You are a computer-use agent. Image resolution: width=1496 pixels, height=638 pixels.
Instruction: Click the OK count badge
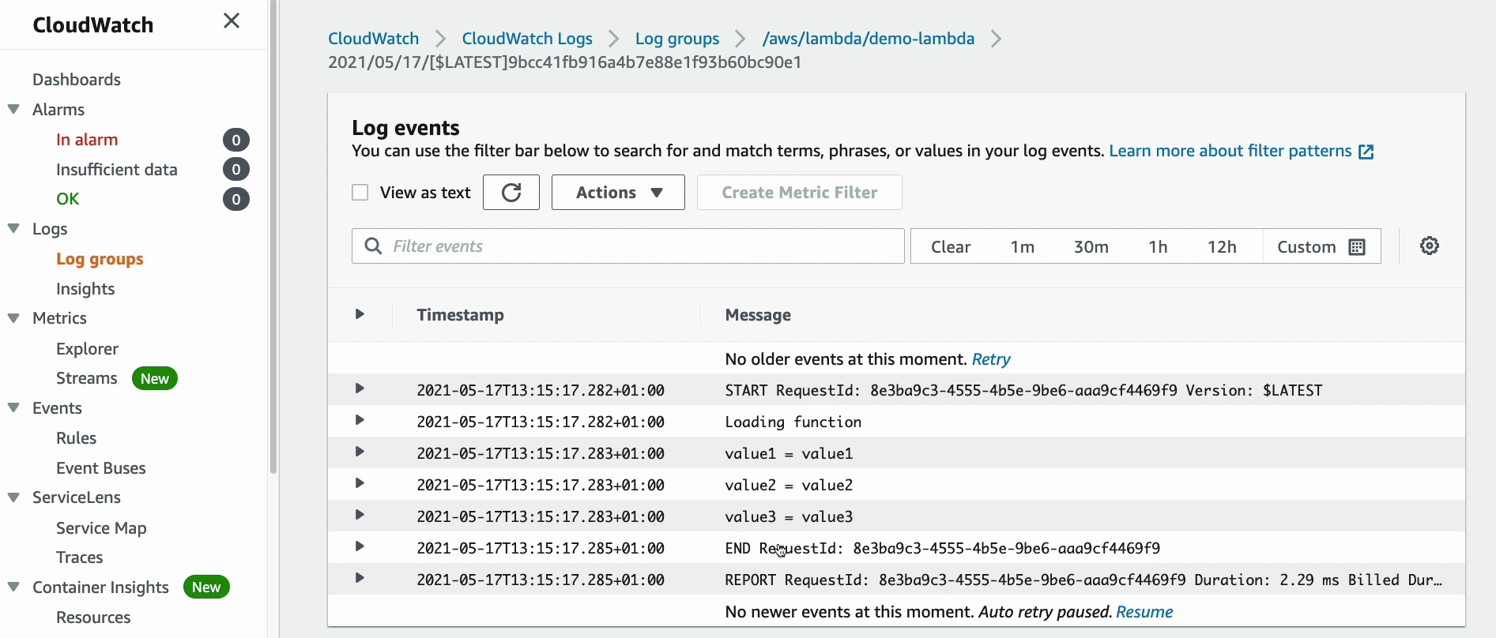click(236, 200)
